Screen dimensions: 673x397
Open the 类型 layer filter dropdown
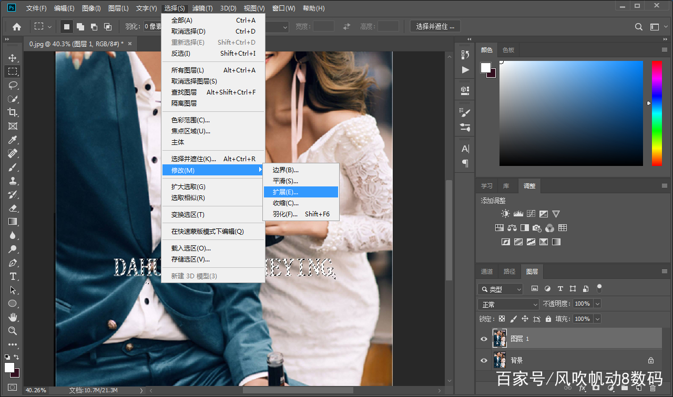(500, 289)
